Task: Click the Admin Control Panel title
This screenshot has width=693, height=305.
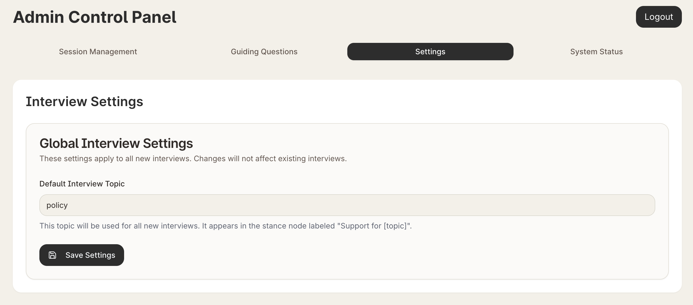Action: tap(95, 17)
